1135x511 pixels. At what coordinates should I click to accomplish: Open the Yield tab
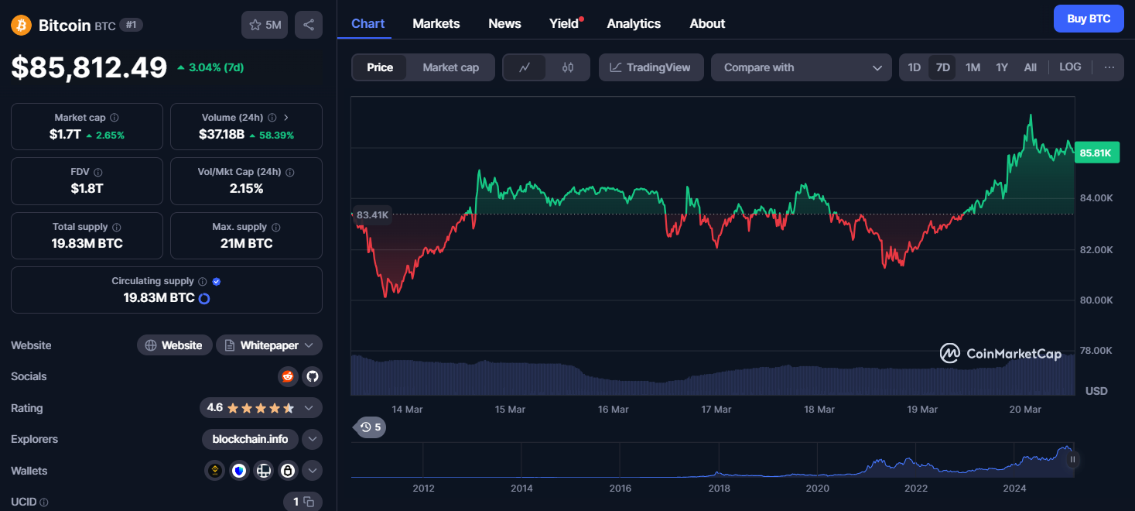565,23
